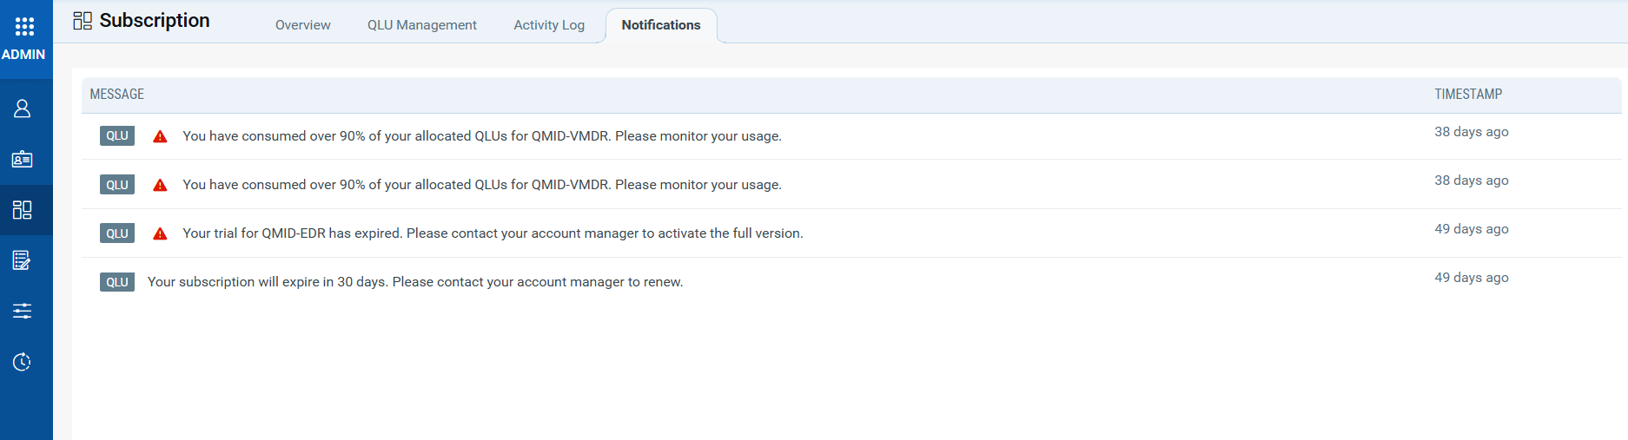The image size is (1628, 440).
Task: Click the QLU badge on subscription expiry row
Action: click(x=117, y=281)
